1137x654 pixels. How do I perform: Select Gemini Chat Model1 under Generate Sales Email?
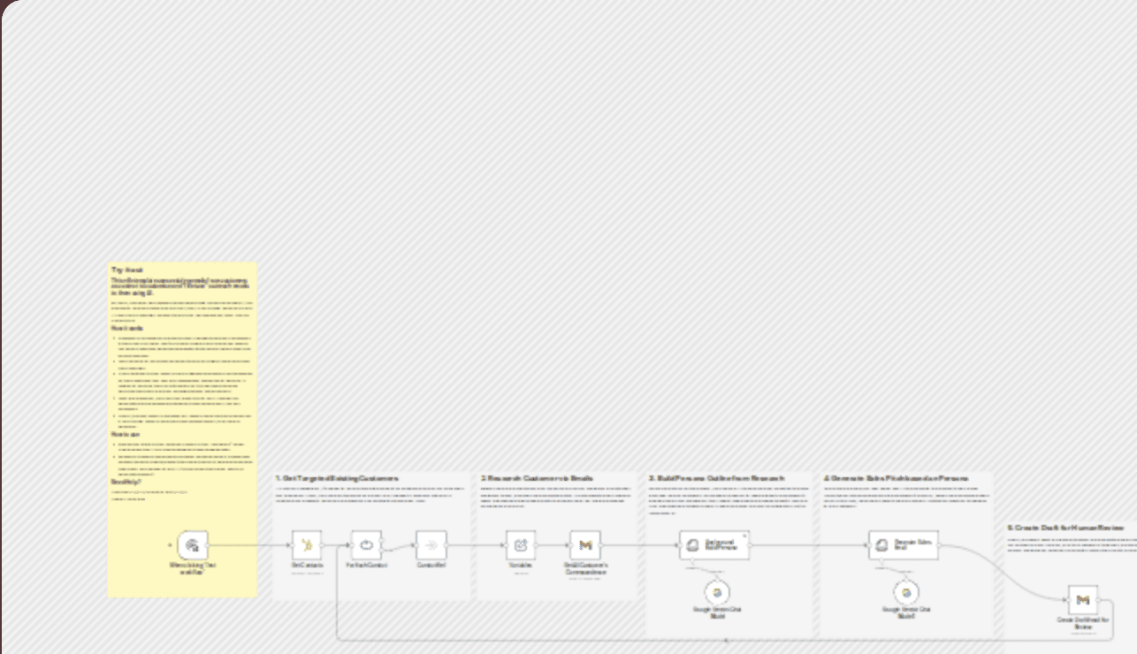[x=906, y=592]
